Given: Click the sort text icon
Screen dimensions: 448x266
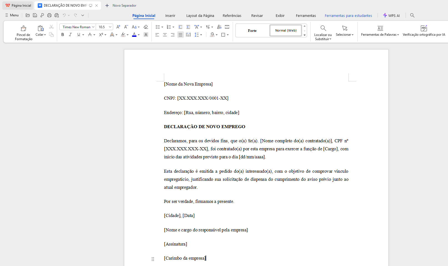Looking at the screenshot, I should (x=219, y=27).
